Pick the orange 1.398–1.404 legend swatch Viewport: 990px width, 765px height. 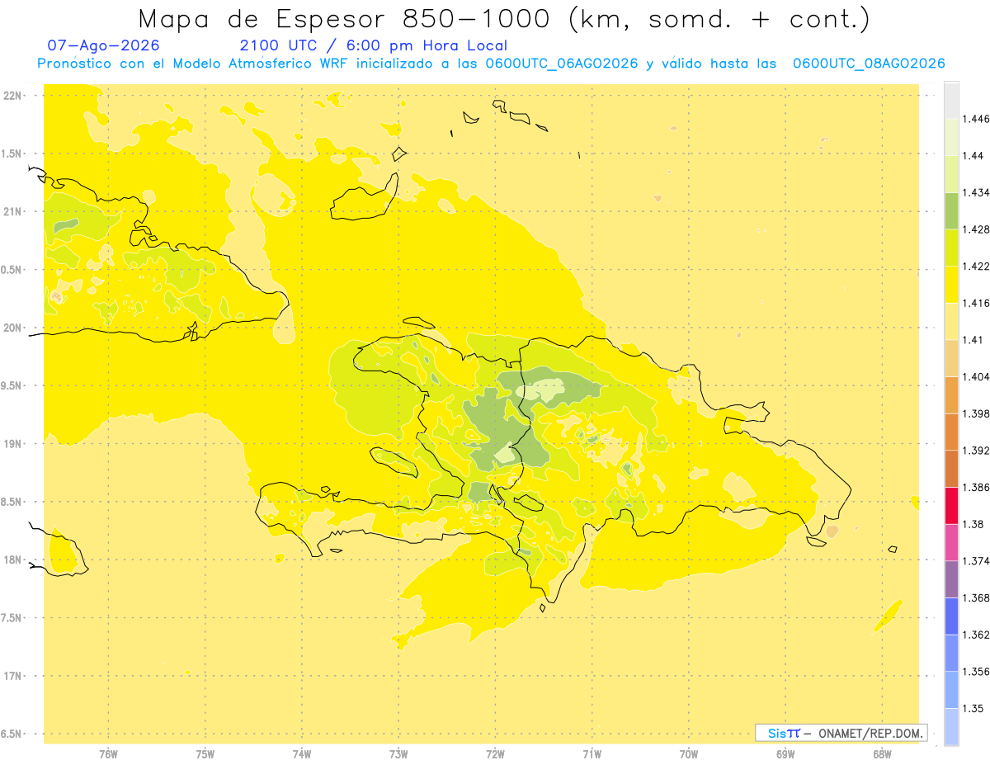click(951, 394)
